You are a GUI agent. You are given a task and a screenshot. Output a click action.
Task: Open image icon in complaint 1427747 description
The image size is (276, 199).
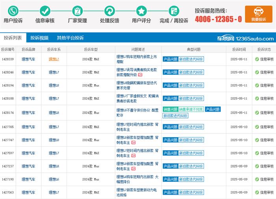click(x=133, y=143)
